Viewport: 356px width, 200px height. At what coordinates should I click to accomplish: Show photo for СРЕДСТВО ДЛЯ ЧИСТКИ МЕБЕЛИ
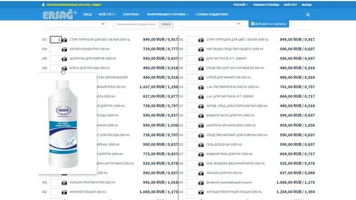click(201, 68)
